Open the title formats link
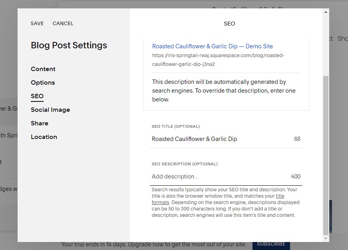 click(280, 196)
